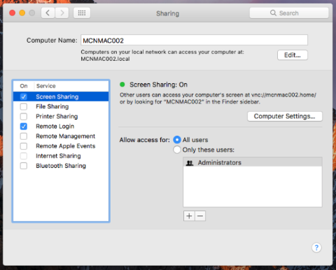336x270 pixels.
Task: Open Computer Settings…
Action: pos(285,116)
